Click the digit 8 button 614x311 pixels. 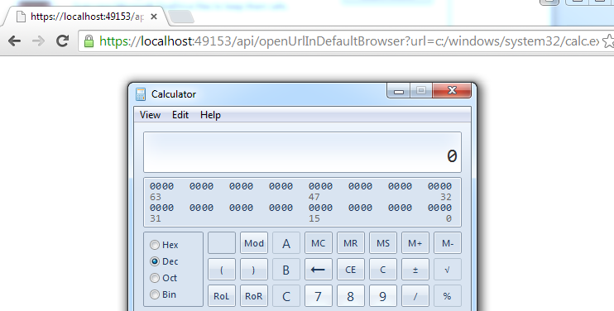351,296
